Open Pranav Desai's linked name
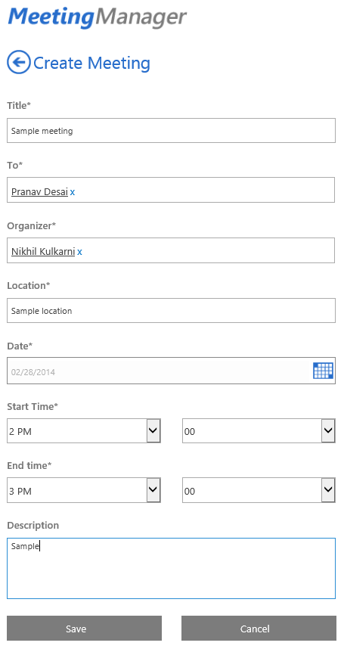This screenshot has width=344, height=652. [39, 191]
